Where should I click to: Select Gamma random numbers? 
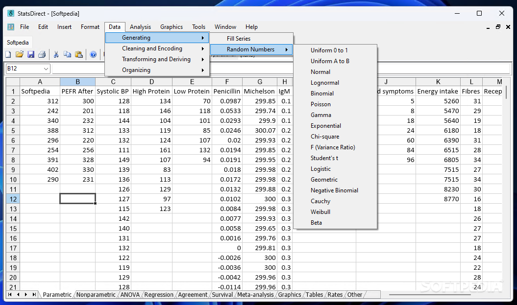click(335, 115)
